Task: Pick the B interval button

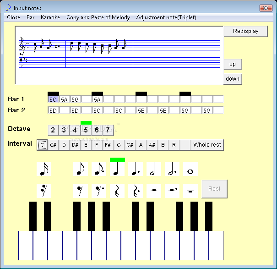Action: pyautogui.click(x=163, y=145)
